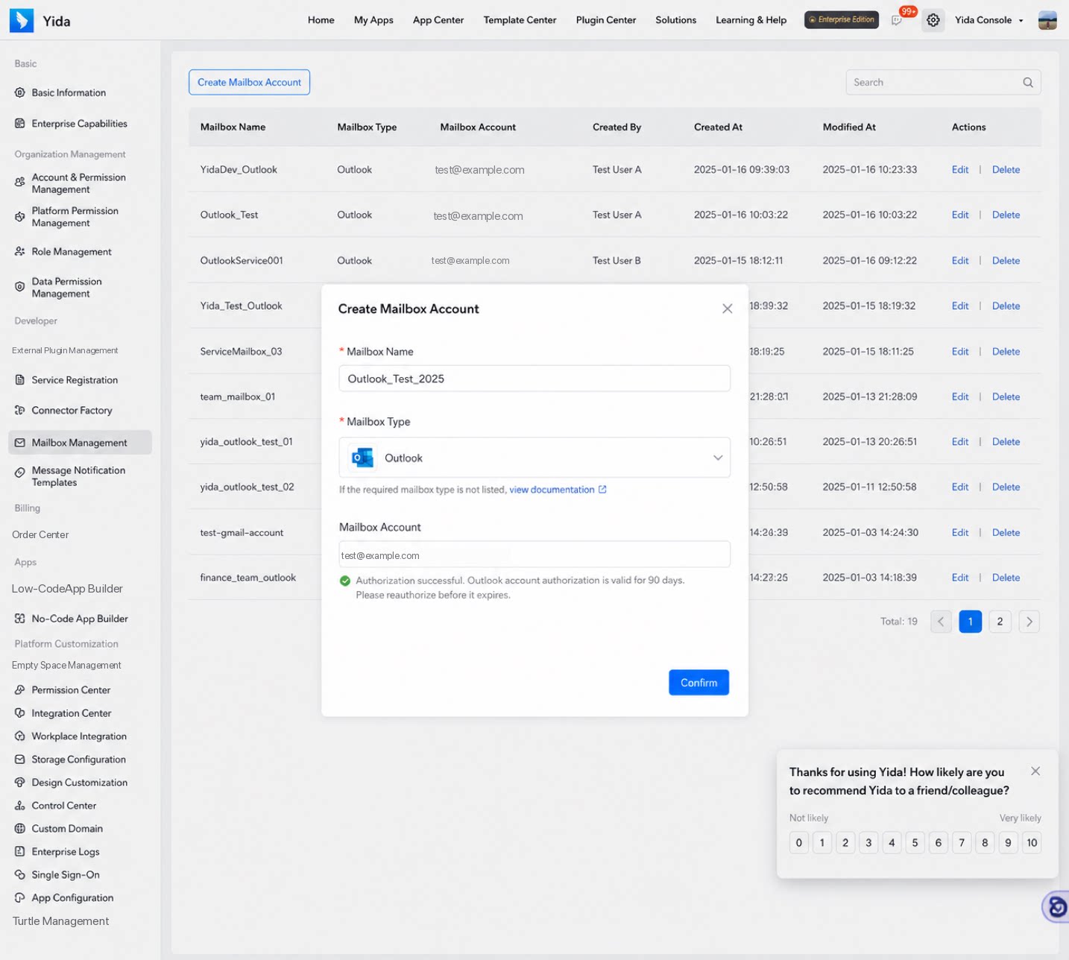Go to next page with right chevron
This screenshot has height=960, width=1069.
1029,622
